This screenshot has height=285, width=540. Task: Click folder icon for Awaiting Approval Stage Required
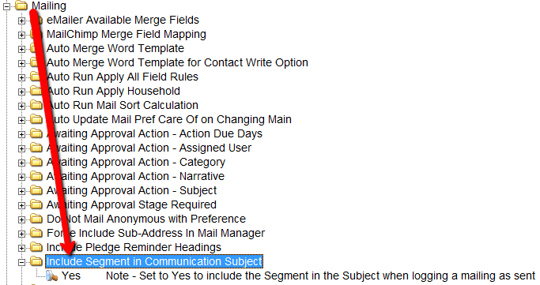pyautogui.click(x=36, y=204)
